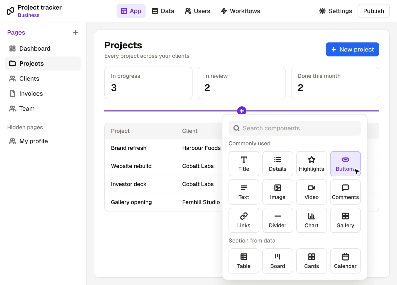Open the Invoices page
Screen dimensions: 397x285
pyautogui.click(x=43, y=94)
